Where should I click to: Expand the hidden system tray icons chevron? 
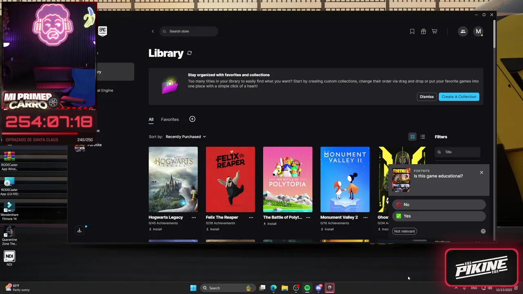click(456, 288)
